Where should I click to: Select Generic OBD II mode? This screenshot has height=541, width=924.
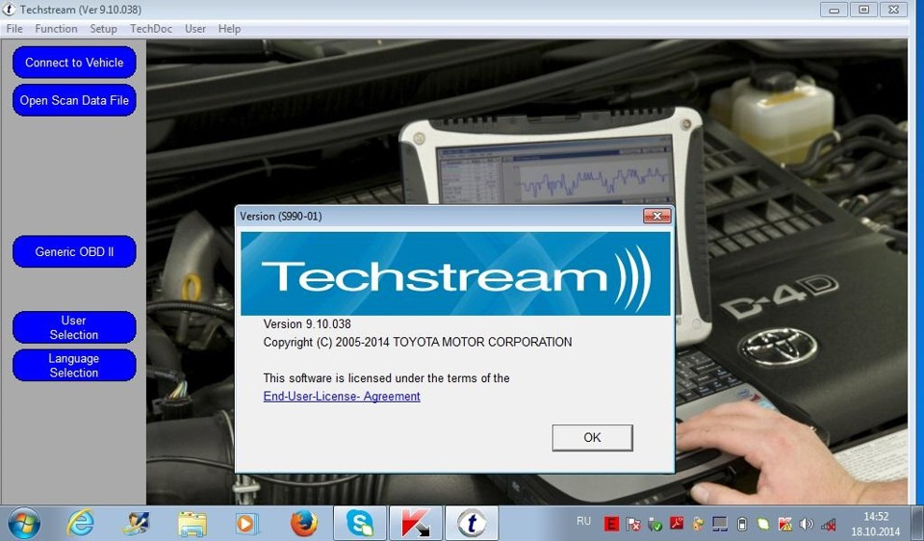[74, 251]
